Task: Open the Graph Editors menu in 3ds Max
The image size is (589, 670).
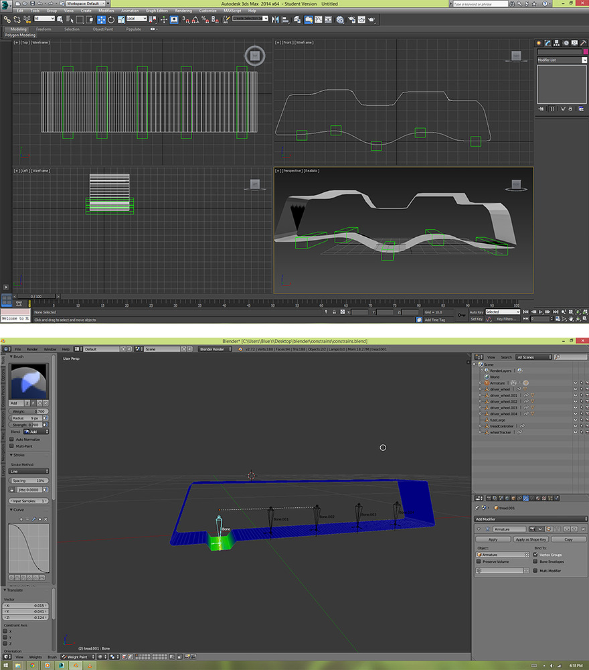Action: (x=157, y=11)
